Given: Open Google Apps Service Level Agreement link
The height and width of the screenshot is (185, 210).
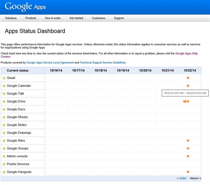Looking at the screenshot, I should point(50,62).
